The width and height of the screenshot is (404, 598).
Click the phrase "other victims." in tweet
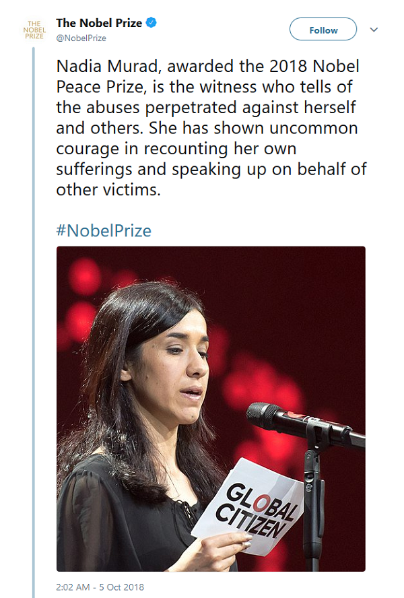pos(109,189)
